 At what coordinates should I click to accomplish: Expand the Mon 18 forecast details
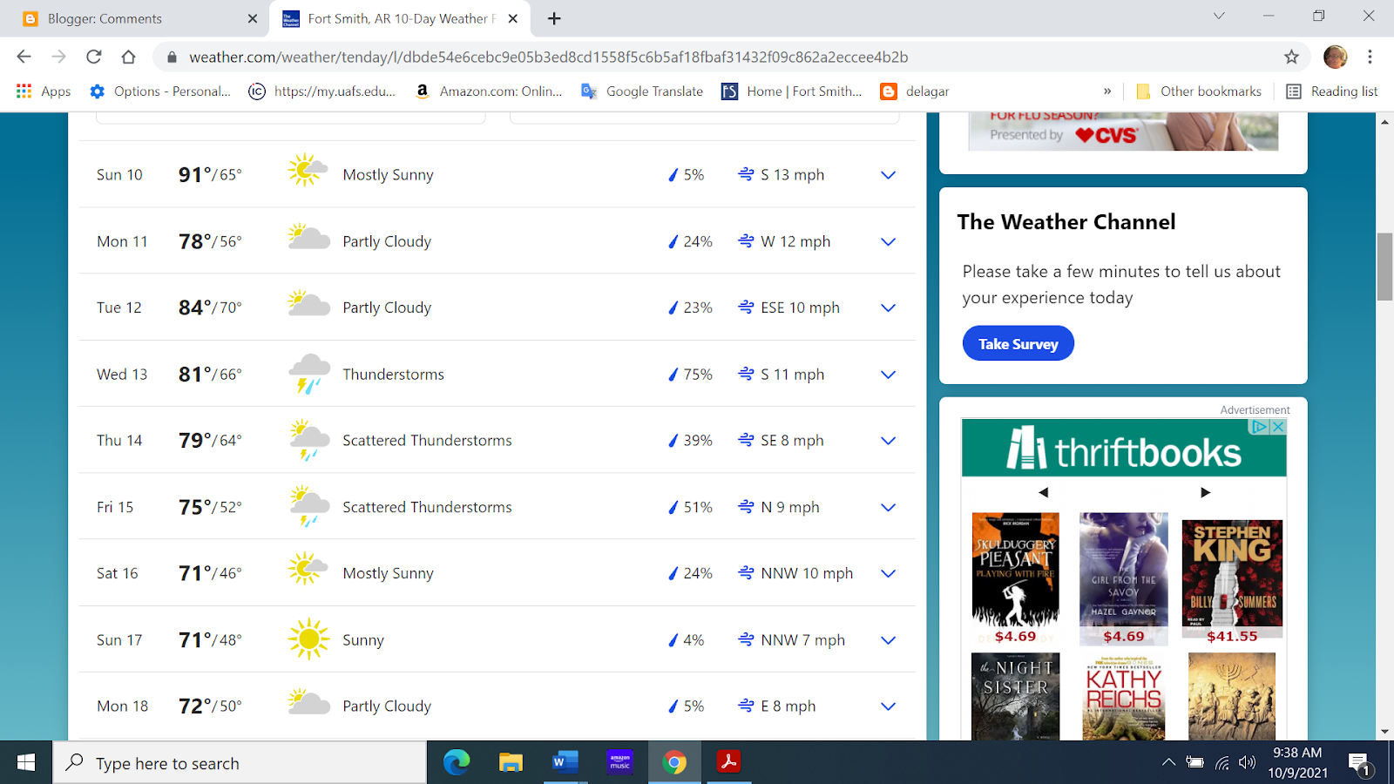pyautogui.click(x=888, y=706)
